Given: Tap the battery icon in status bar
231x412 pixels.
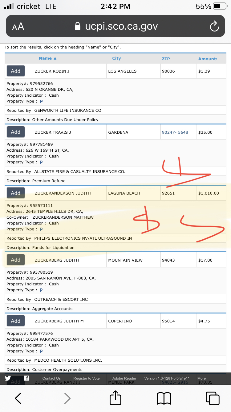Looking at the screenshot, I should click(220, 6).
